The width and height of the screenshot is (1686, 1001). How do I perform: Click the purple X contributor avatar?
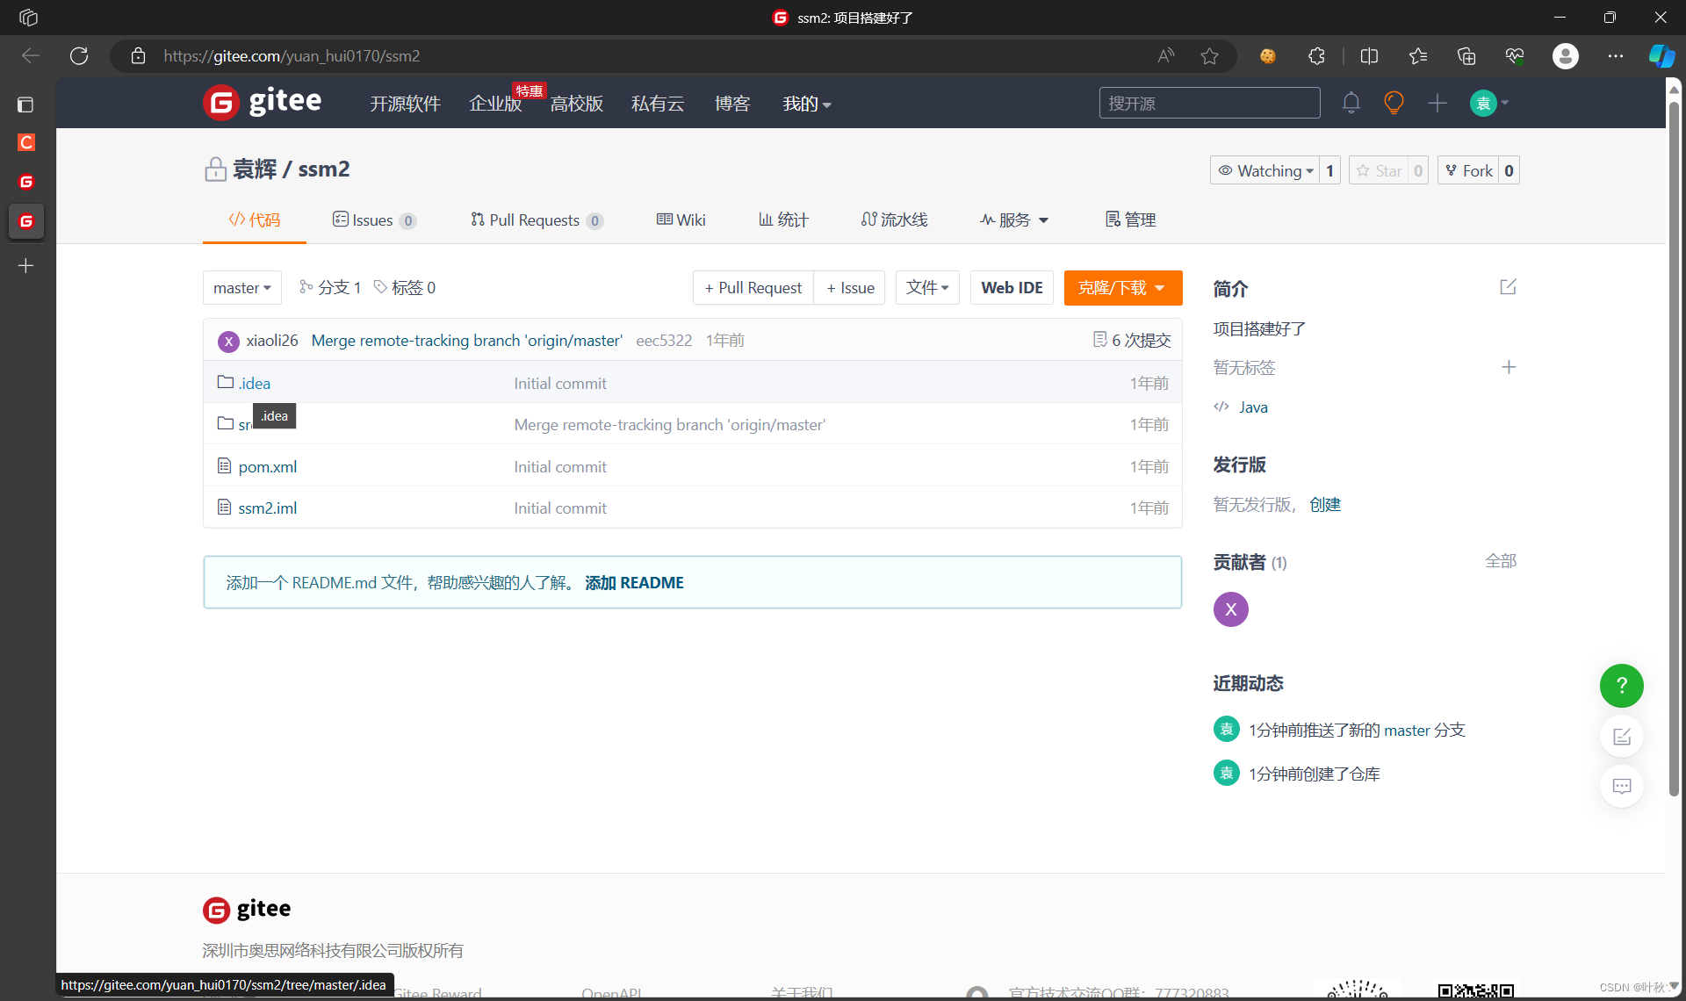pos(1230,609)
